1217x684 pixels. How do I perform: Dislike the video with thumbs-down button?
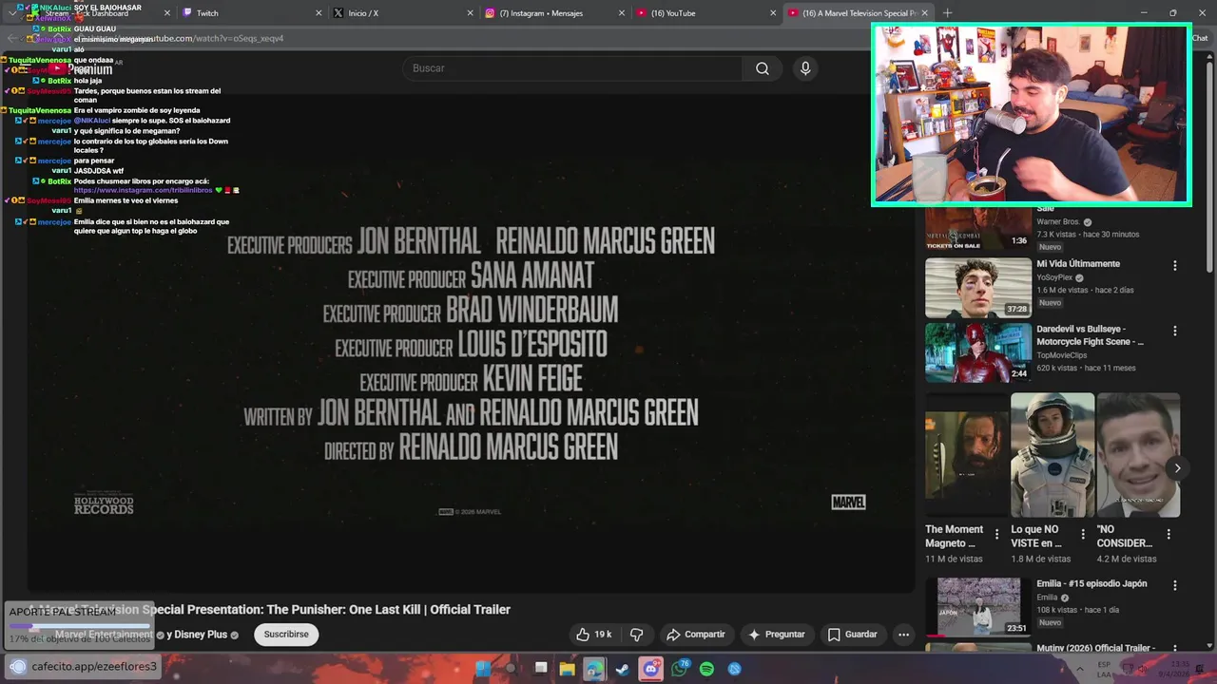click(x=637, y=635)
